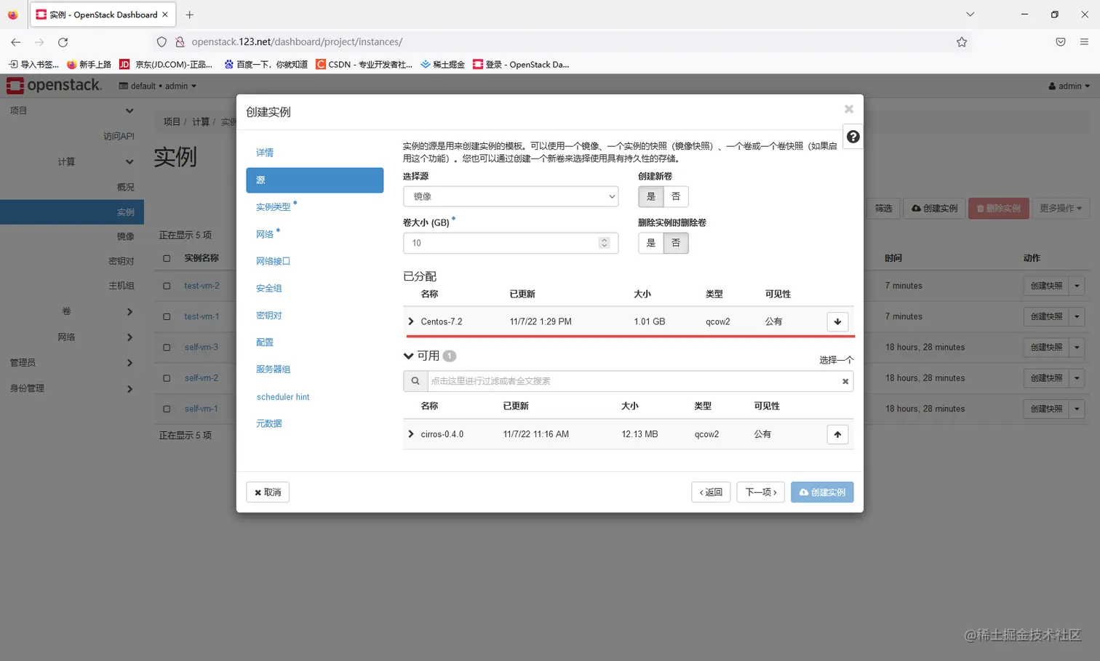Screen dimensions: 1100x661
Task: Close the OpenStack Dashboard tab
Action: click(165, 15)
